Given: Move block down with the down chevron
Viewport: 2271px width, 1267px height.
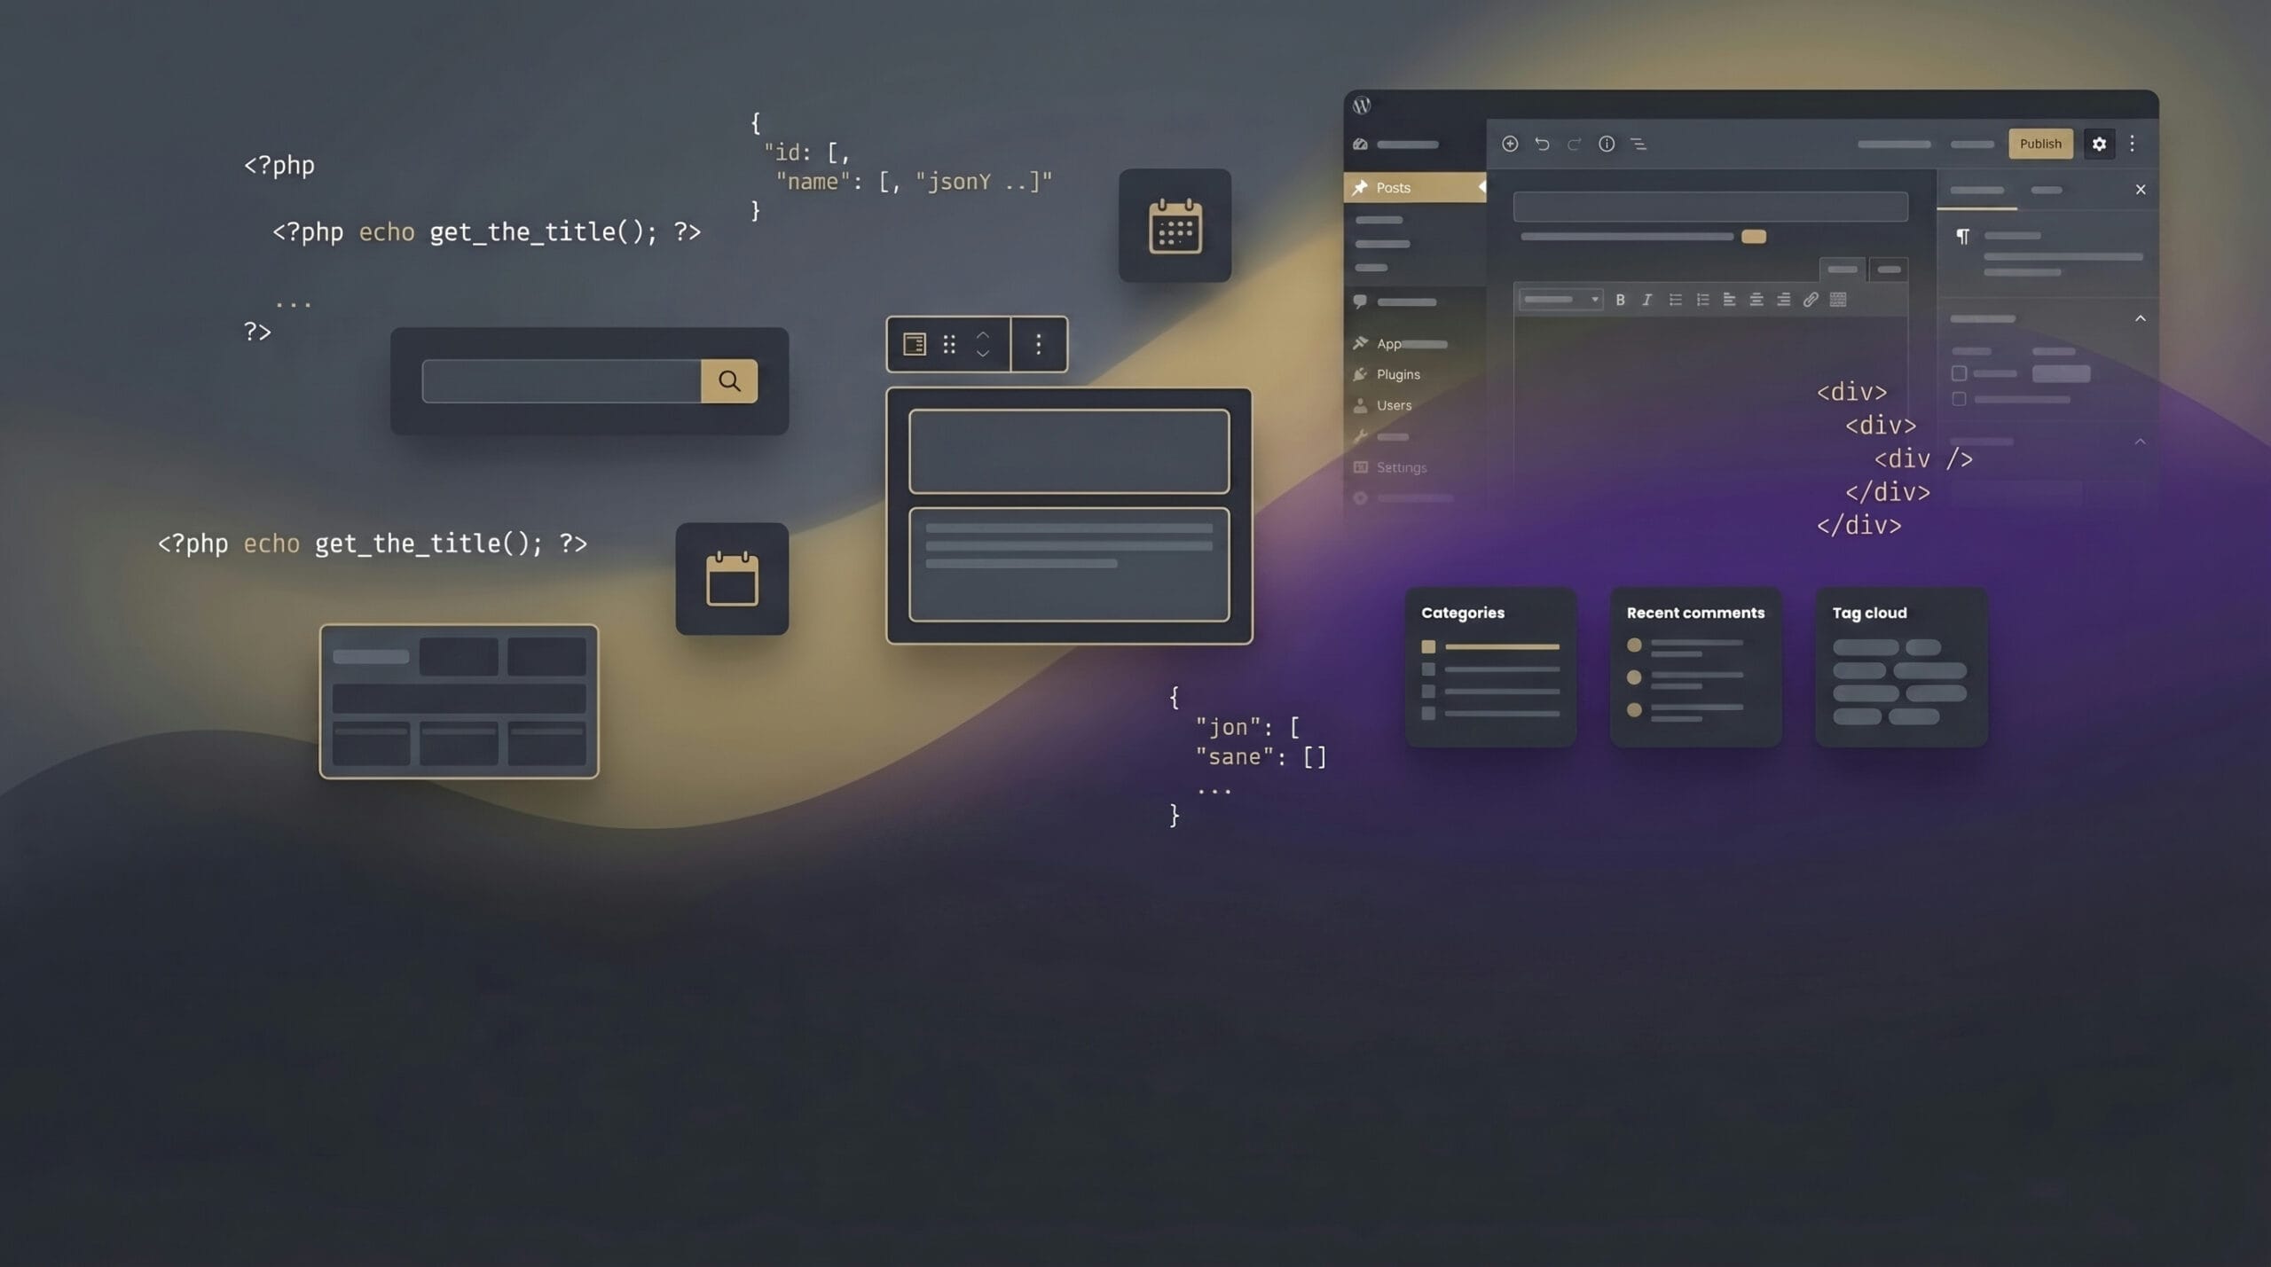Looking at the screenshot, I should click(x=983, y=353).
